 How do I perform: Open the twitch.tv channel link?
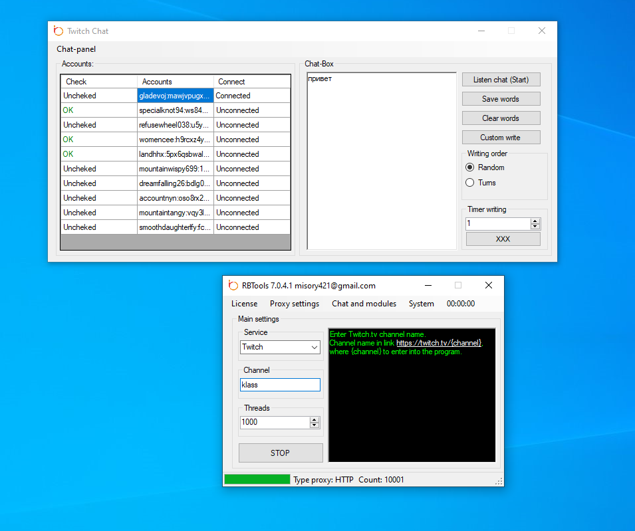pyautogui.click(x=439, y=343)
